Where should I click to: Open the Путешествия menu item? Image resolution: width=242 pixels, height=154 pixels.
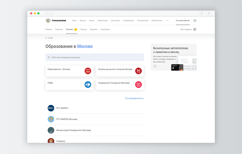pyautogui.click(x=143, y=20)
